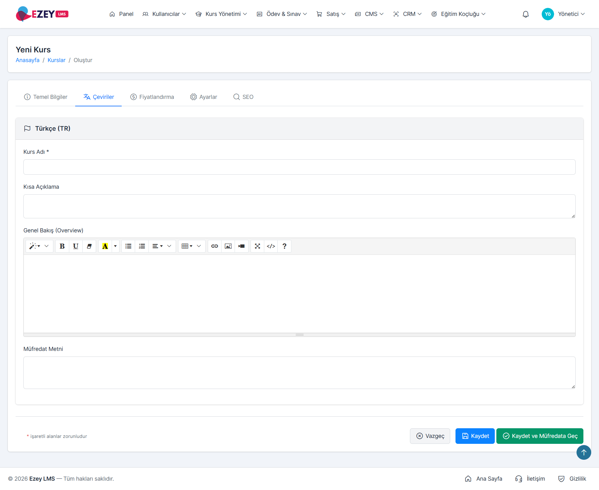Apply the highlighted A text color
The image size is (599, 490).
point(105,246)
